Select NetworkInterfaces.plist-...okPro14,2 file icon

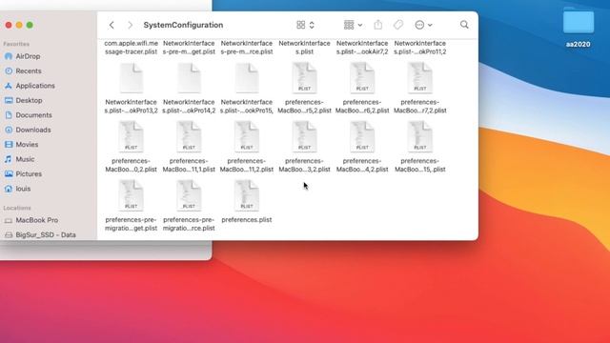pyautogui.click(x=189, y=78)
